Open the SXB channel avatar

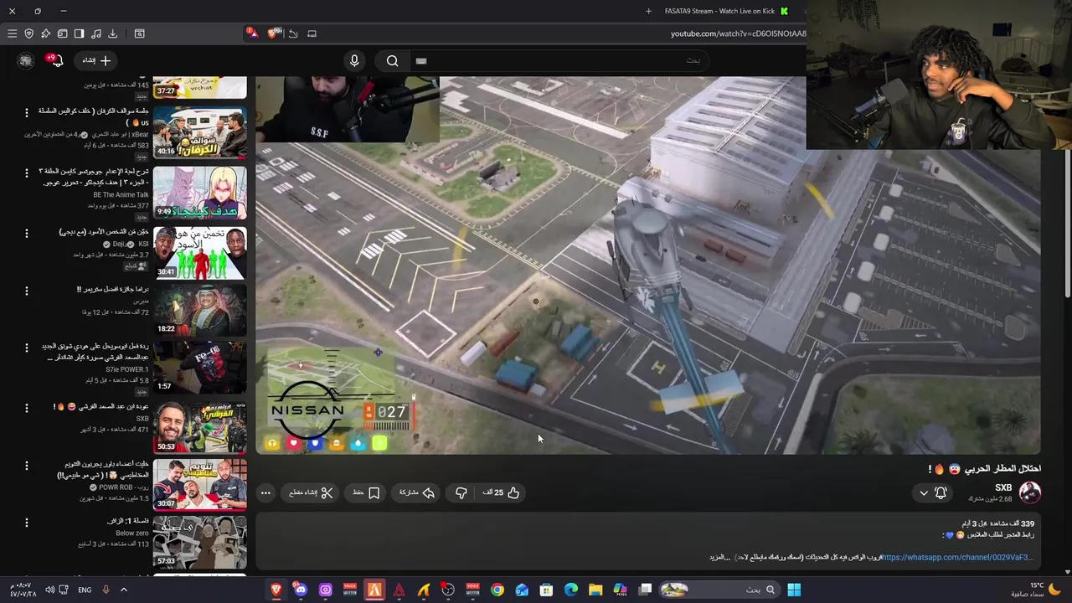click(1029, 492)
